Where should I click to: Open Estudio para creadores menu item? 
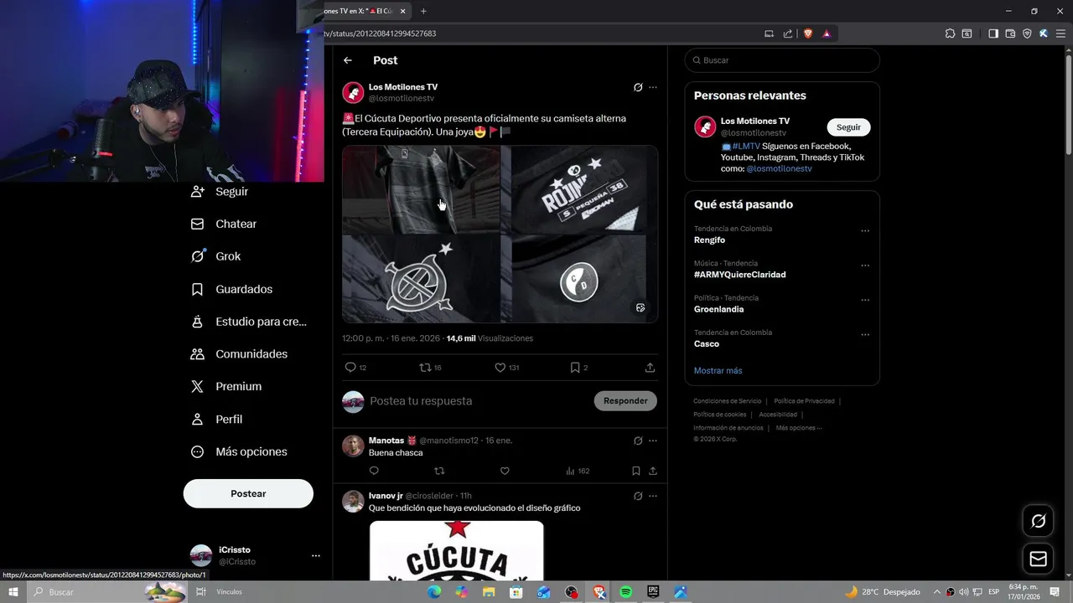click(249, 322)
